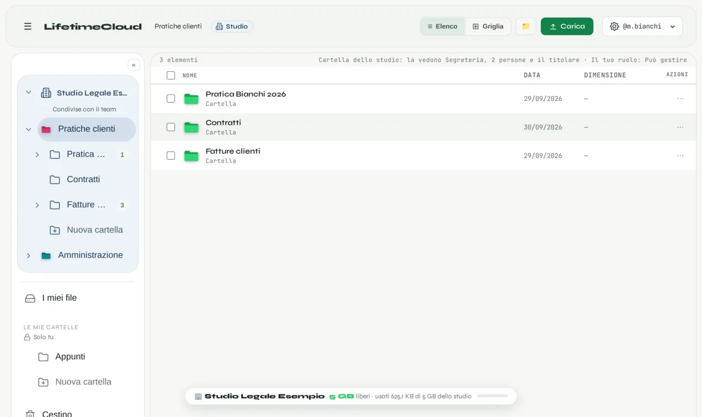Open the Pratica ... folder in the sidebar
Viewport: 702px width, 417px height.
pyautogui.click(x=86, y=154)
